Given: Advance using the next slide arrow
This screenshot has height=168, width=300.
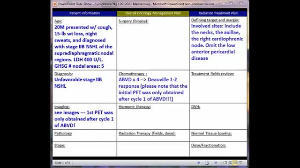Looking at the screenshot, I should click(x=216, y=163).
